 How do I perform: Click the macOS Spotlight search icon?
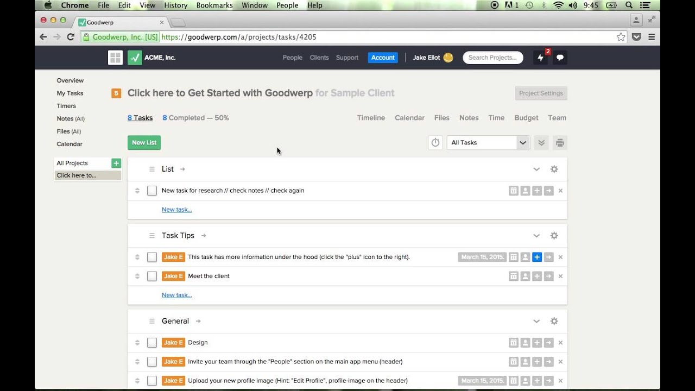(x=629, y=5)
